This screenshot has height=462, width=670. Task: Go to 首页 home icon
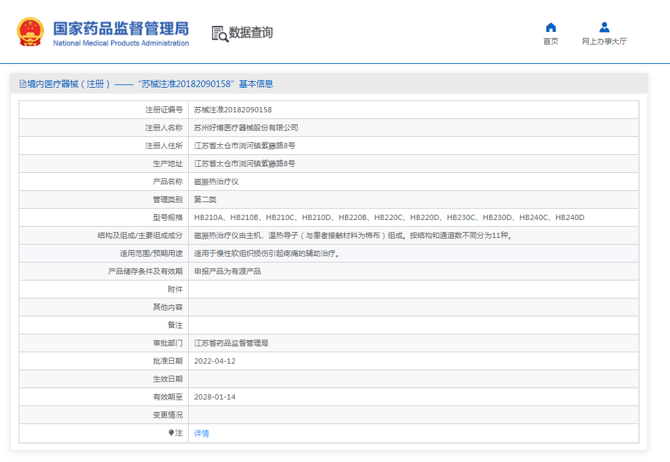point(551,27)
